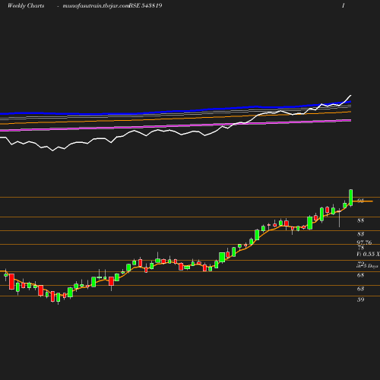Click the 59 price axis label

coord(360,299)
